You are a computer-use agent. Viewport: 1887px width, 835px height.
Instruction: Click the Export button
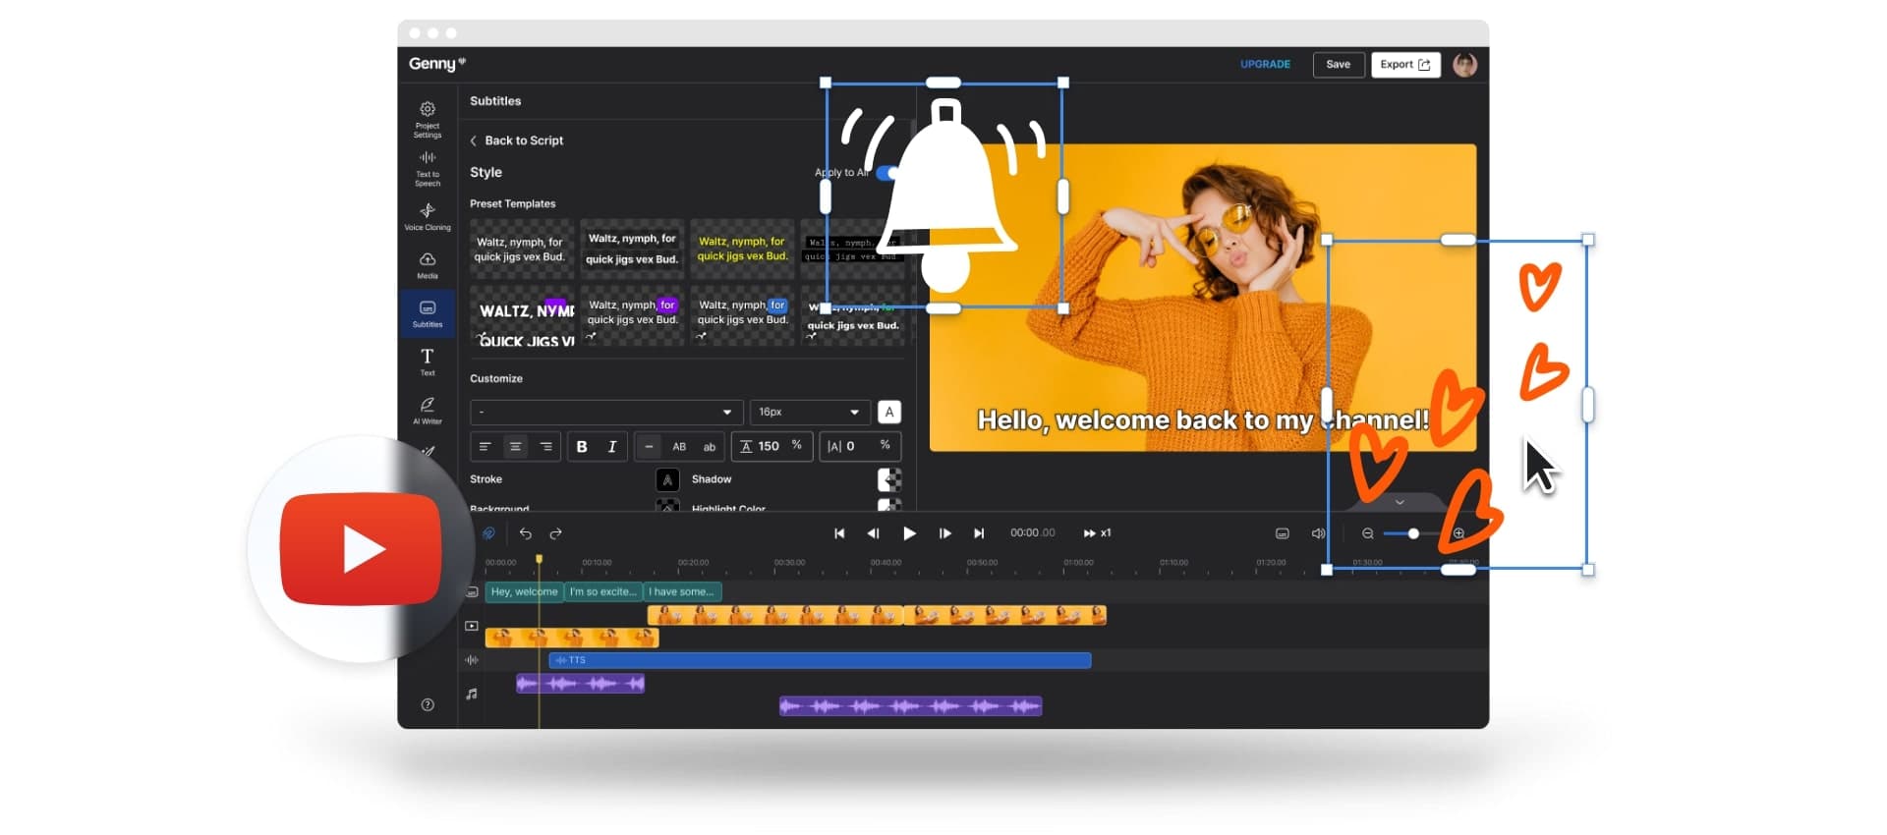click(1404, 65)
